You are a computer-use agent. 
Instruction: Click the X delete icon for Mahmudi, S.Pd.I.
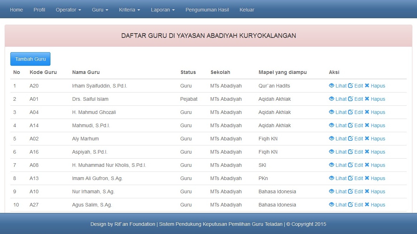point(366,125)
